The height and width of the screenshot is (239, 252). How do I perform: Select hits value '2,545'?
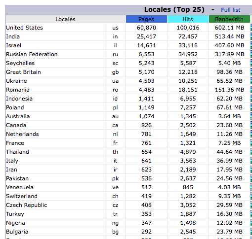[x=188, y=232]
